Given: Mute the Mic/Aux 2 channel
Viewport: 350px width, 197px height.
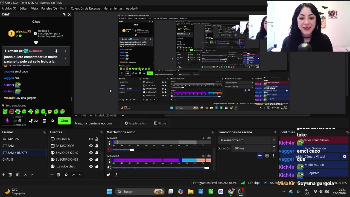Looking at the screenshot, I should [109, 167].
